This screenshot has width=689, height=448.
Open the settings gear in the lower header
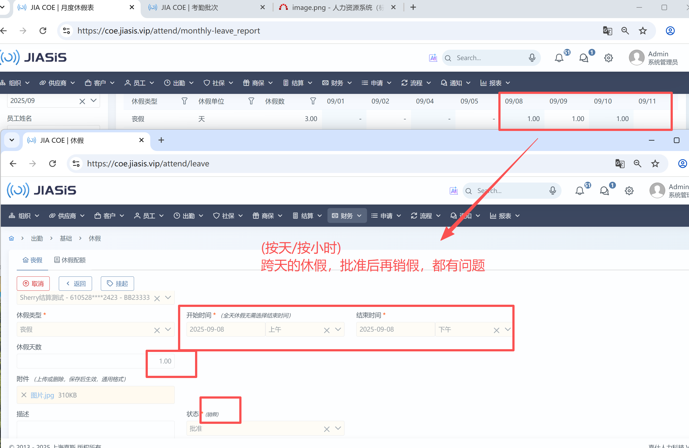(629, 191)
